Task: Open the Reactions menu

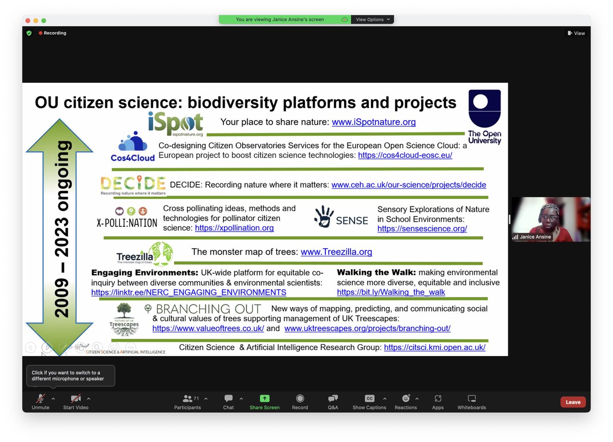Action: [x=406, y=401]
